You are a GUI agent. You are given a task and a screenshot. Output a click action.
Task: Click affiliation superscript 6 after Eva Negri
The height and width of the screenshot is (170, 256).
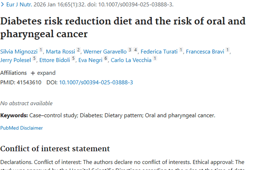pos(106,58)
